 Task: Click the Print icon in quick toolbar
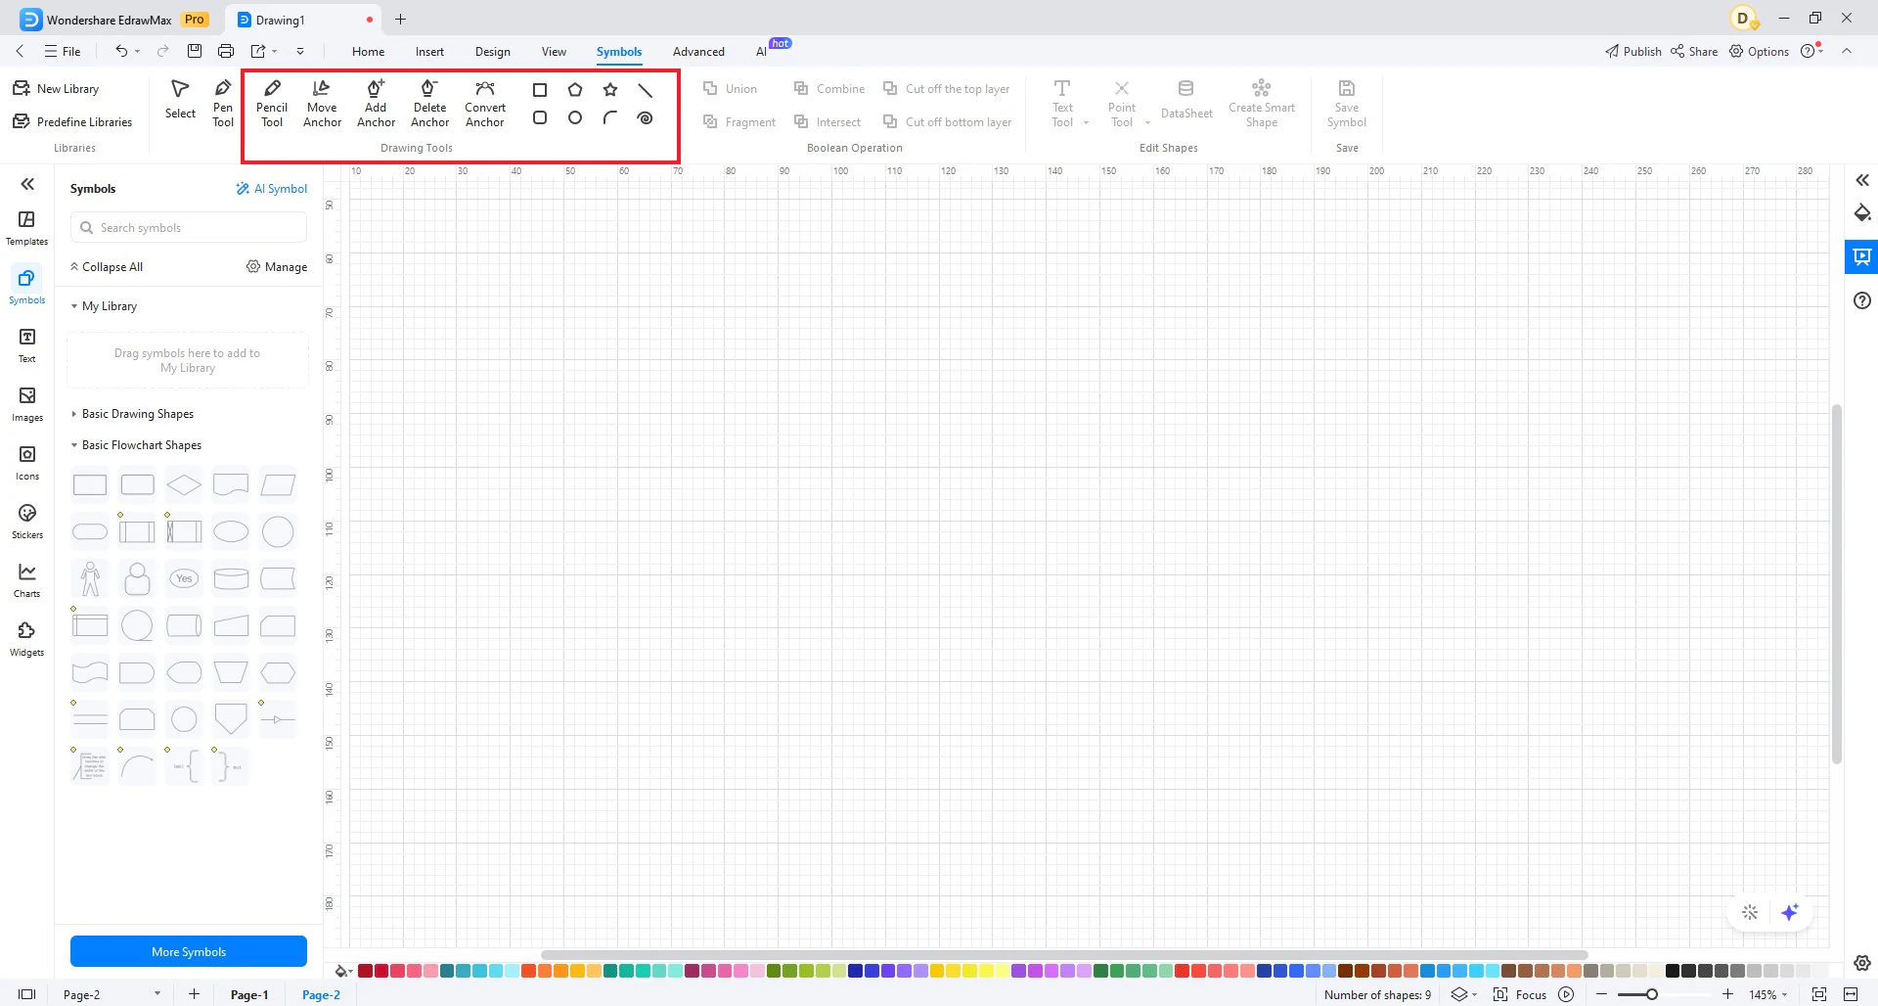(226, 51)
